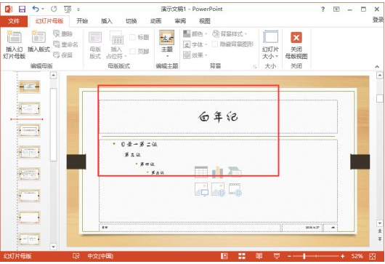Click 登录 to sign in
385x264 pixels.
(378, 20)
